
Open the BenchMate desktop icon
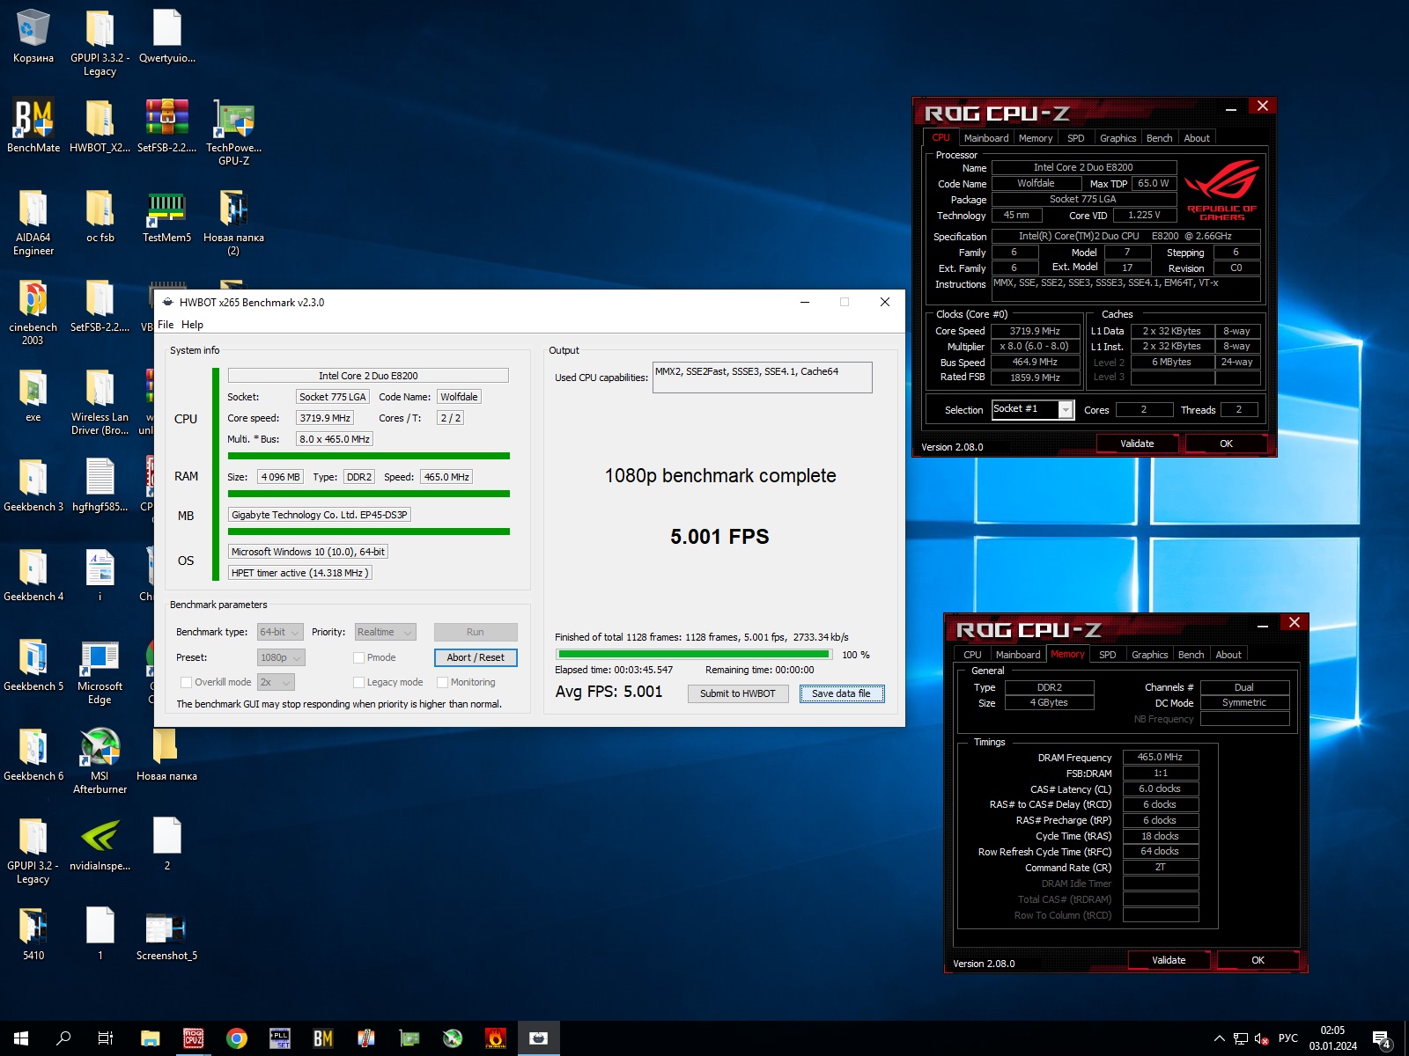click(x=33, y=126)
